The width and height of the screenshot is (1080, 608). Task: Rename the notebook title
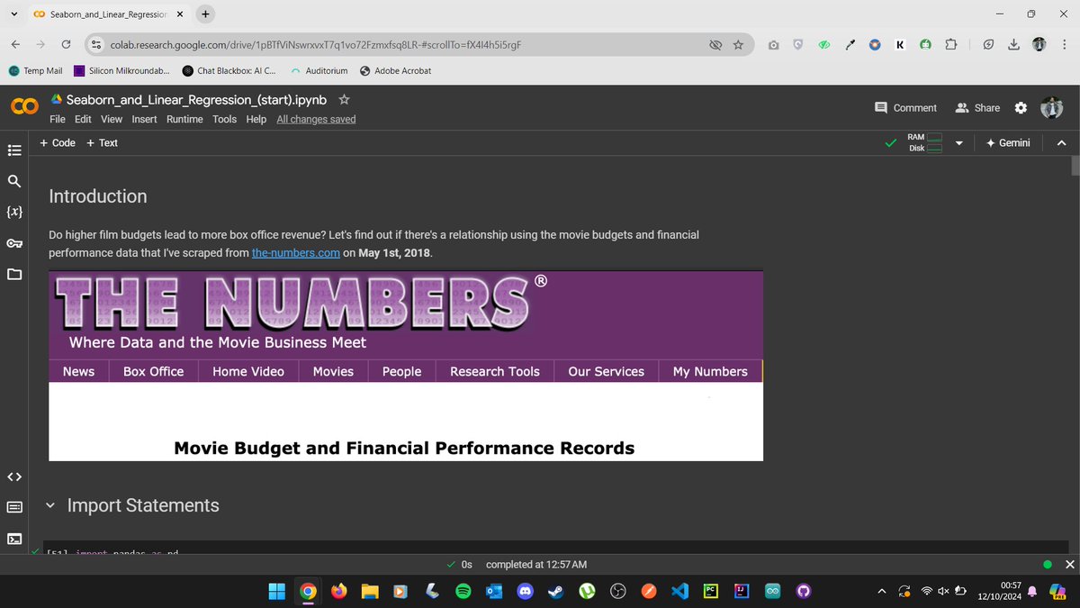[x=196, y=100]
